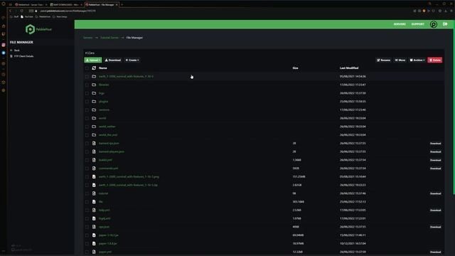The height and width of the screenshot is (256, 455).
Task: Check the box for plugins folder
Action: 87,102
